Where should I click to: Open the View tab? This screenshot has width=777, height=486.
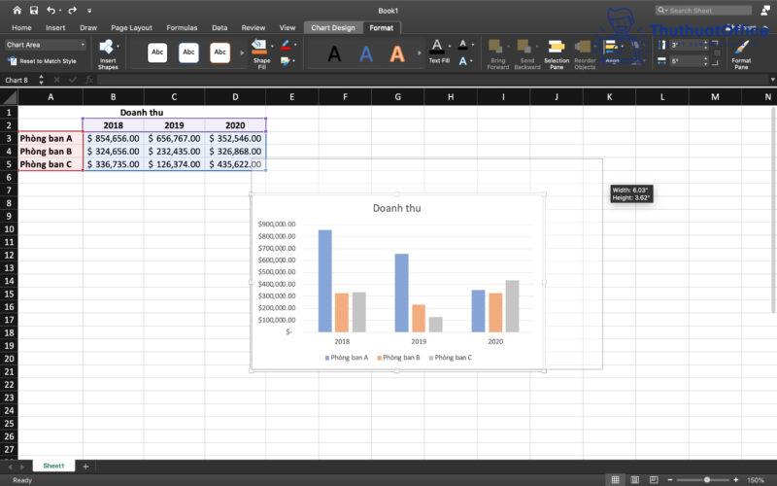pyautogui.click(x=287, y=28)
